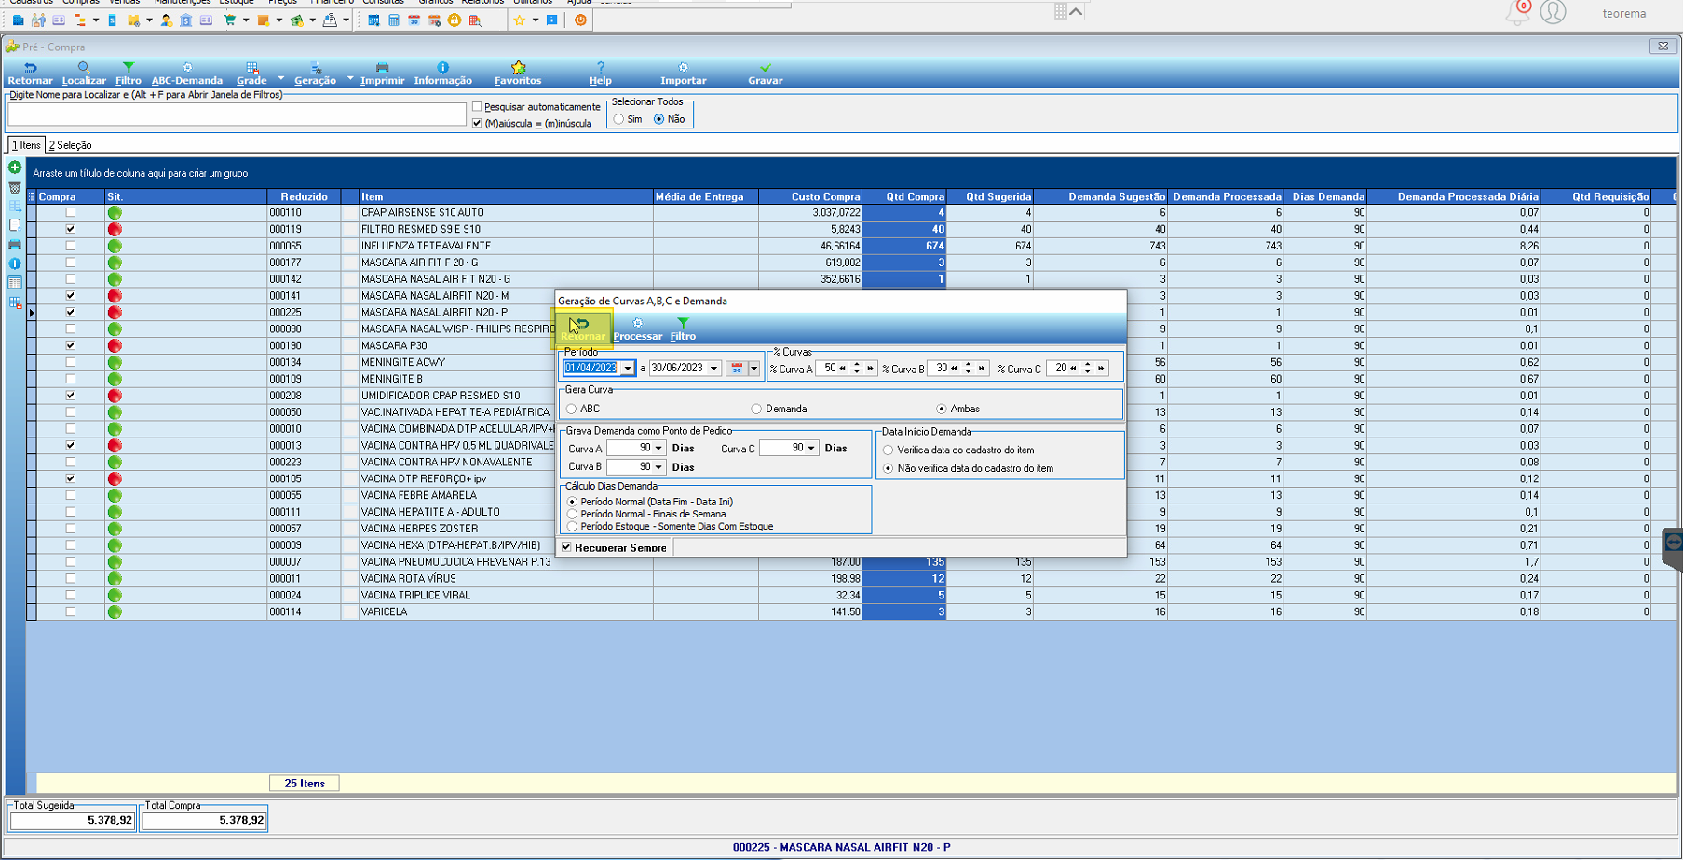Screen dimensions: 1683x860
Task: Click the Retornar icon in the Curvas dialog
Action: 581,325
